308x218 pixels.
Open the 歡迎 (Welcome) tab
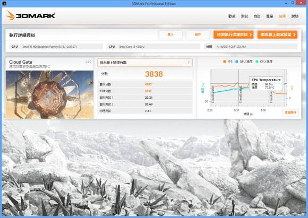[232, 16]
